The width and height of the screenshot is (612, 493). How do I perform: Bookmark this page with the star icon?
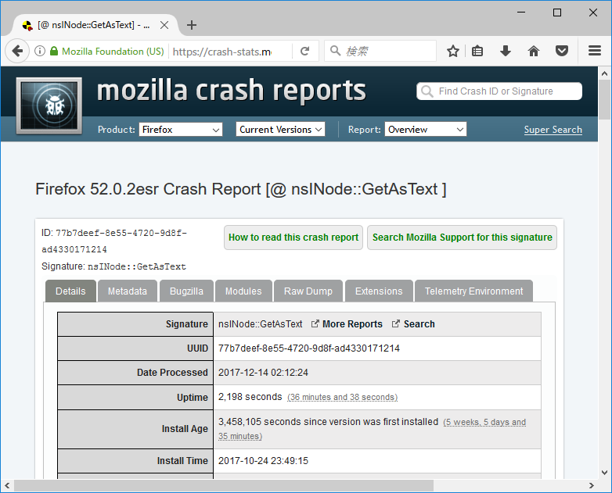coord(453,51)
